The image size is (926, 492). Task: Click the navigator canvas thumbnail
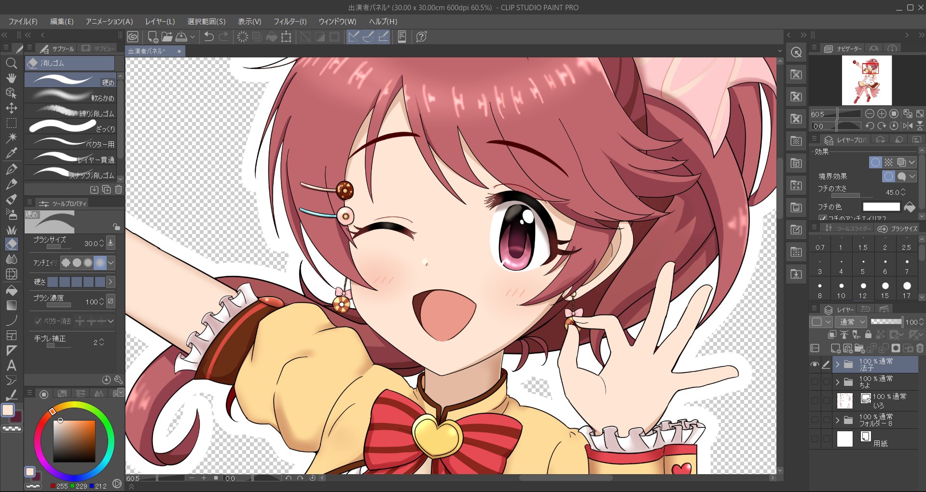(x=867, y=80)
